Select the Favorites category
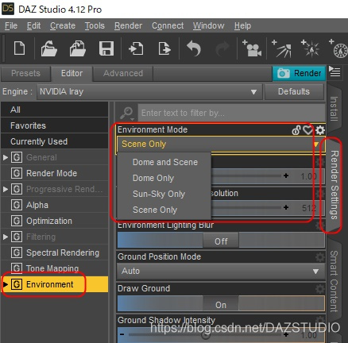 click(54, 125)
